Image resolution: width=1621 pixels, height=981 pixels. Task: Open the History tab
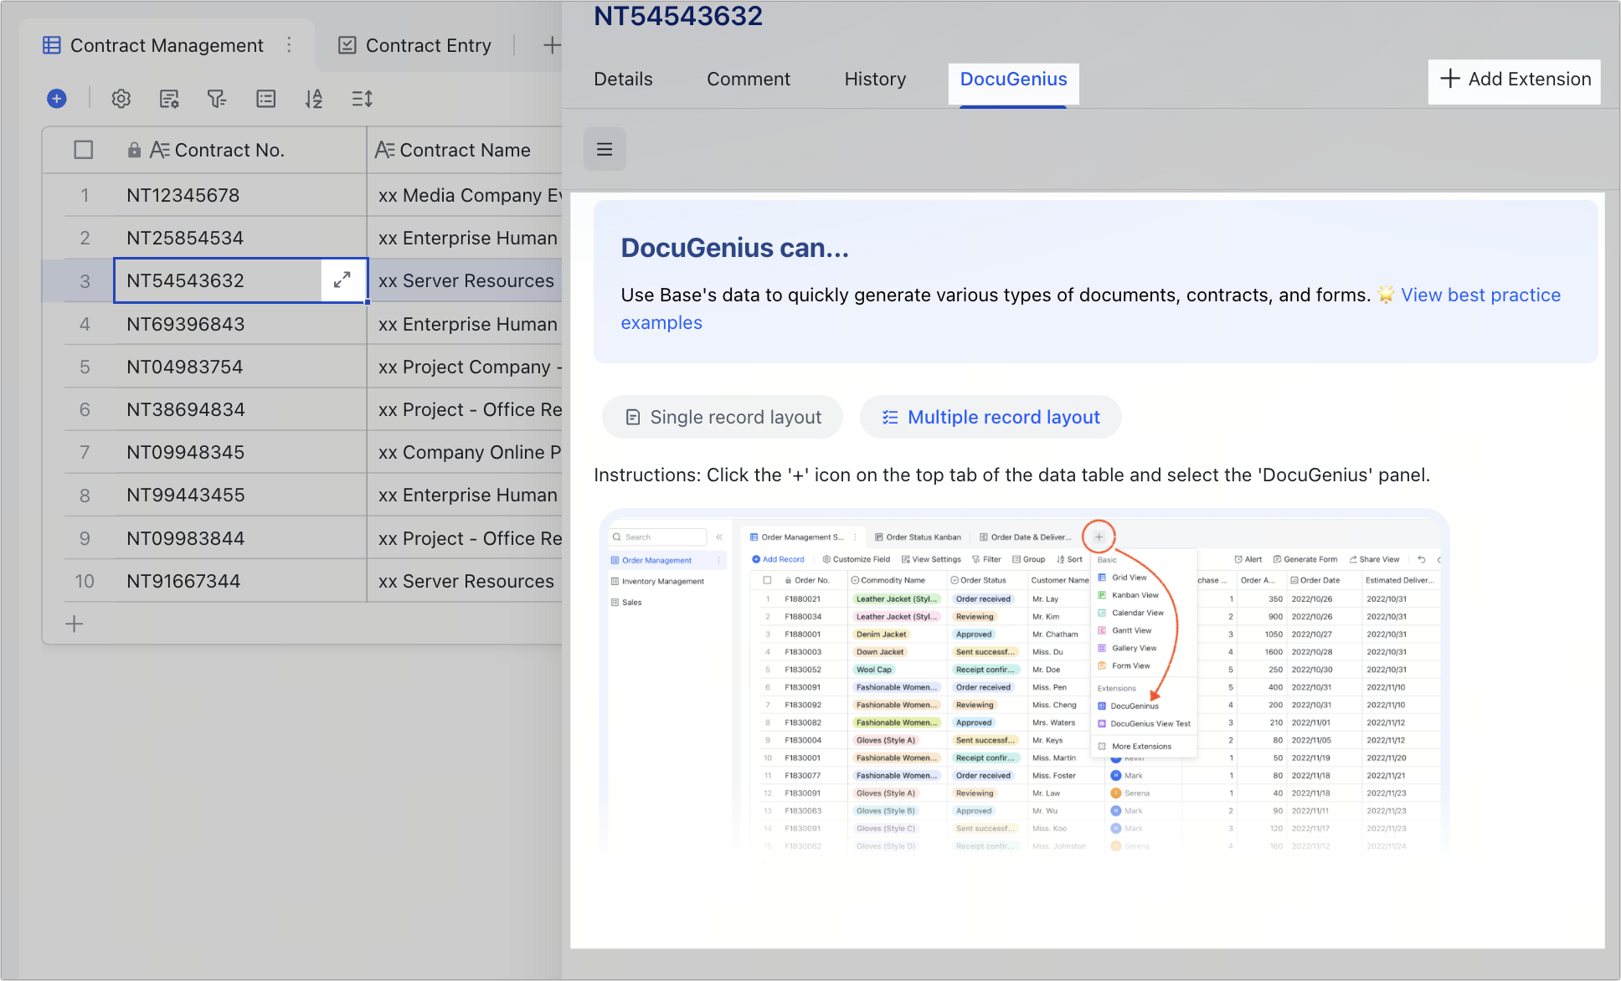(x=875, y=79)
